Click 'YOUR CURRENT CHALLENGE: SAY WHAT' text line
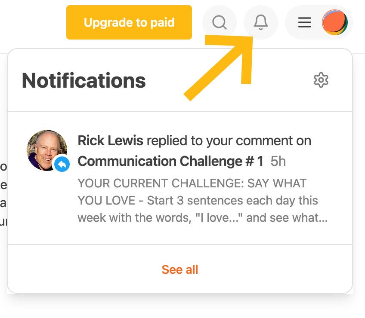Image resolution: width=365 pixels, height=318 pixels. coord(192,183)
